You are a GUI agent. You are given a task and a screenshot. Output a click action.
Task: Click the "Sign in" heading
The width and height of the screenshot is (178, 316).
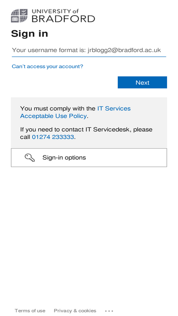tap(29, 34)
